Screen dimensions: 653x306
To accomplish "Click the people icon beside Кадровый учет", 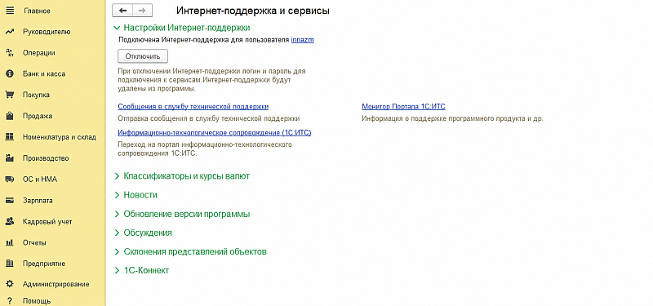I will (x=10, y=221).
